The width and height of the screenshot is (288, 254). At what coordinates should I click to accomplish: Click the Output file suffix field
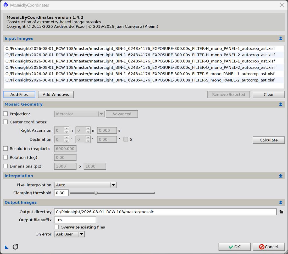[x=75, y=220]
